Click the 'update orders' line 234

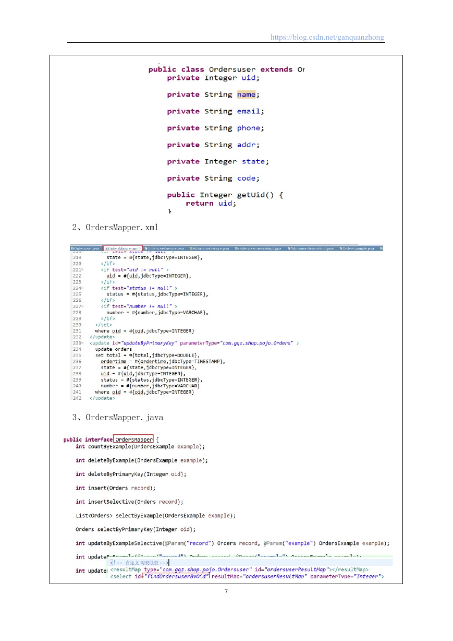(113, 349)
